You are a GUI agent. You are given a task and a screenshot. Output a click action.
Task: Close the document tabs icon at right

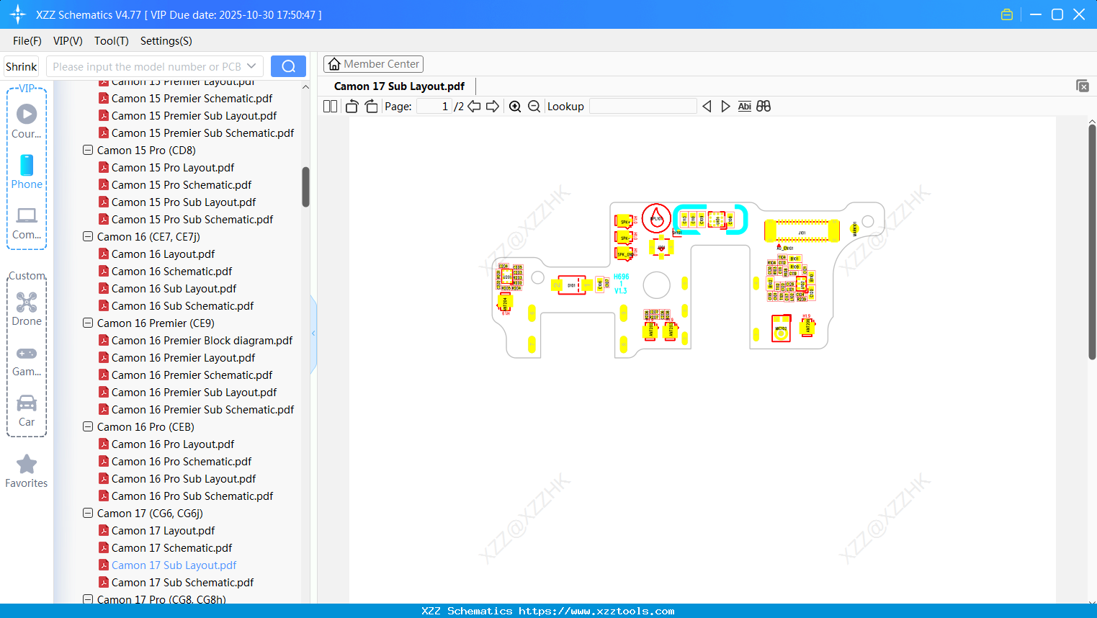1083,86
